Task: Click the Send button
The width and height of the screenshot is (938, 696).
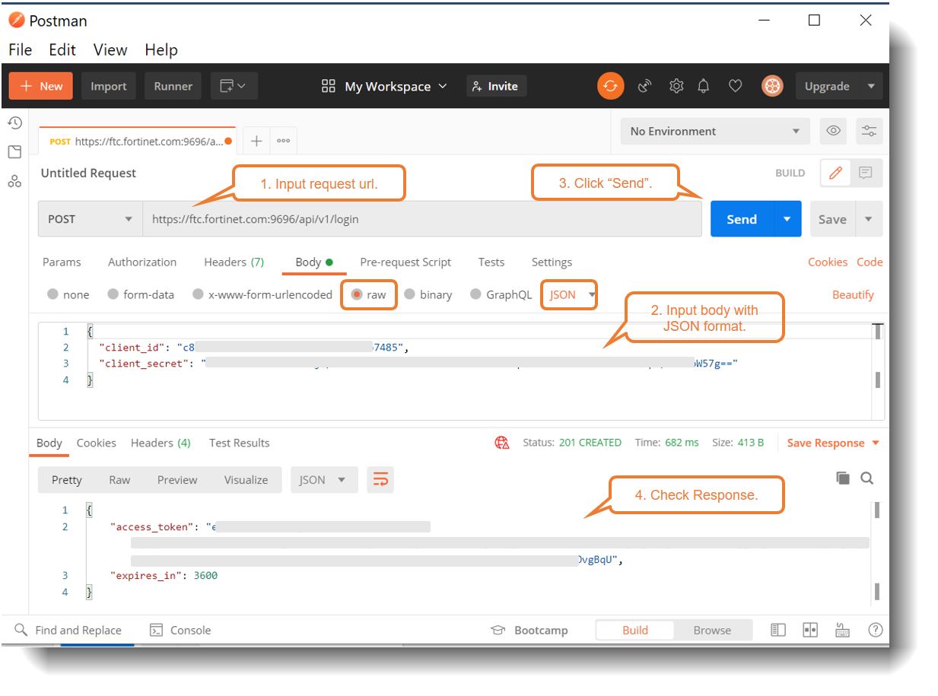Action: tap(741, 218)
